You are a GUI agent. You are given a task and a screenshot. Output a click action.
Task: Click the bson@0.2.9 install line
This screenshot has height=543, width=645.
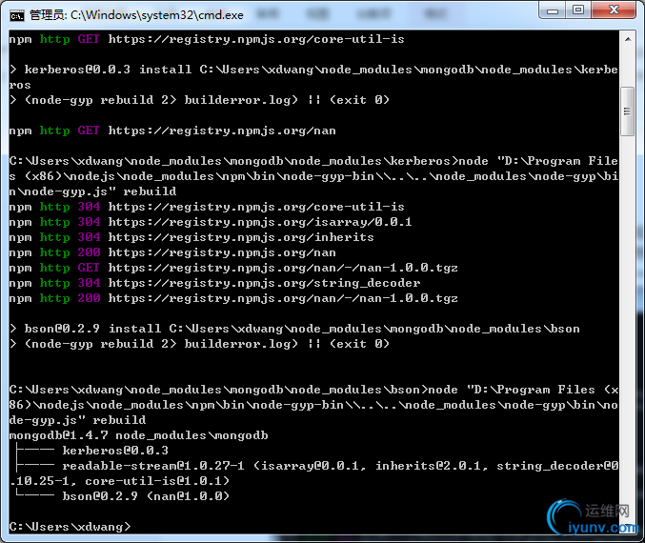coord(294,329)
